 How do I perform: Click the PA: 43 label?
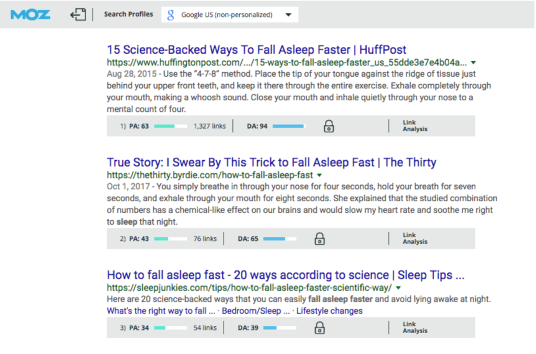point(139,238)
